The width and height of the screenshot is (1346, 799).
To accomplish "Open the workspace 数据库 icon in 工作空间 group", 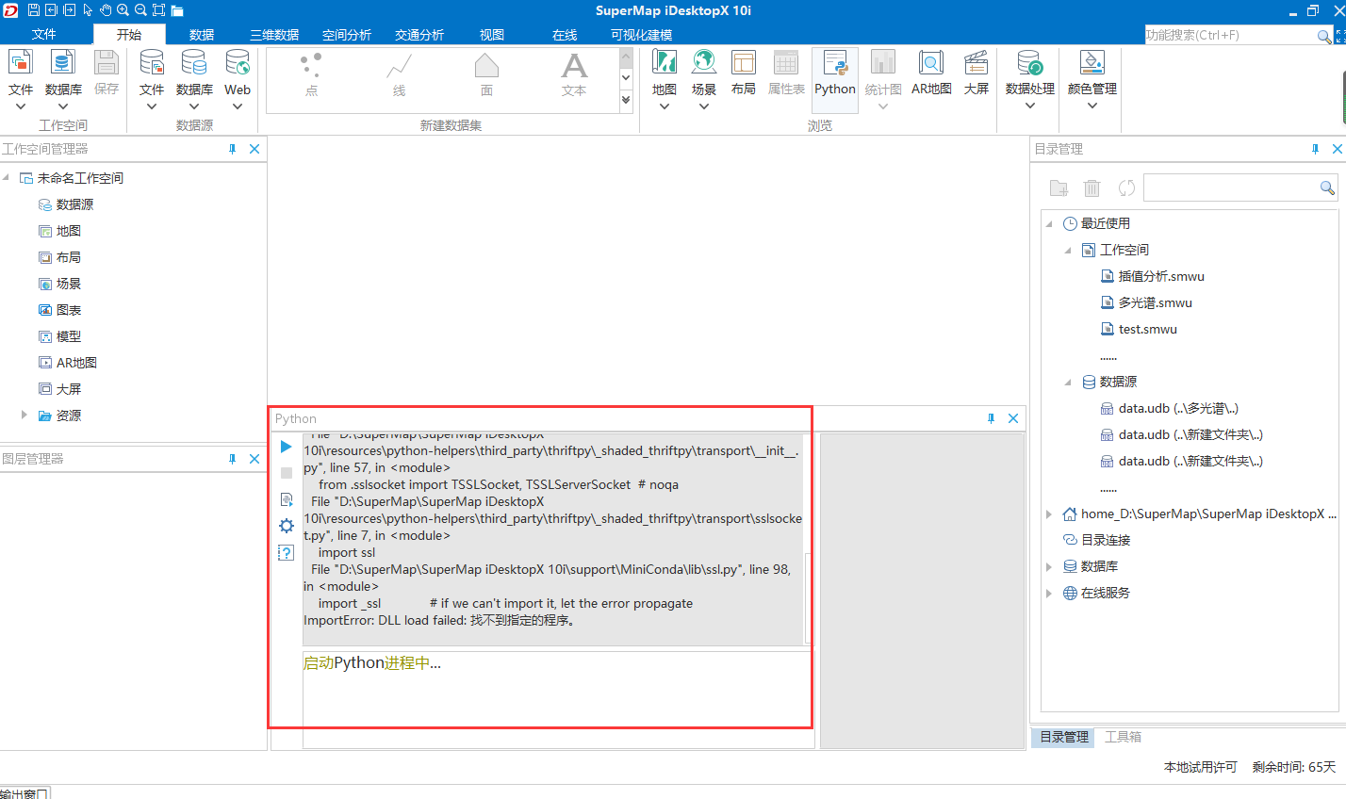I will pos(63,62).
